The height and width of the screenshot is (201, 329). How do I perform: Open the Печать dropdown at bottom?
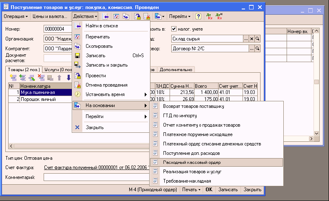[191, 190]
